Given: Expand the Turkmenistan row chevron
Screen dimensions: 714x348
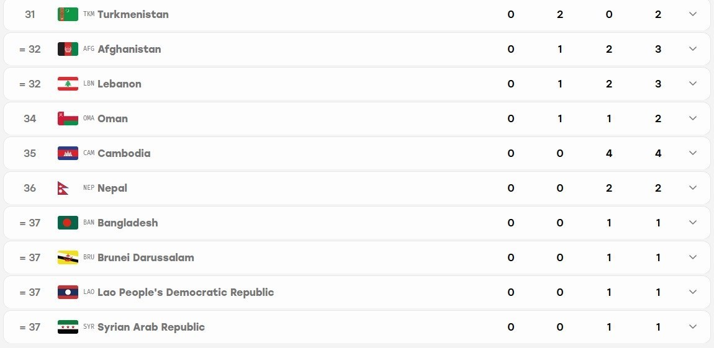Looking at the screenshot, I should click(x=693, y=14).
